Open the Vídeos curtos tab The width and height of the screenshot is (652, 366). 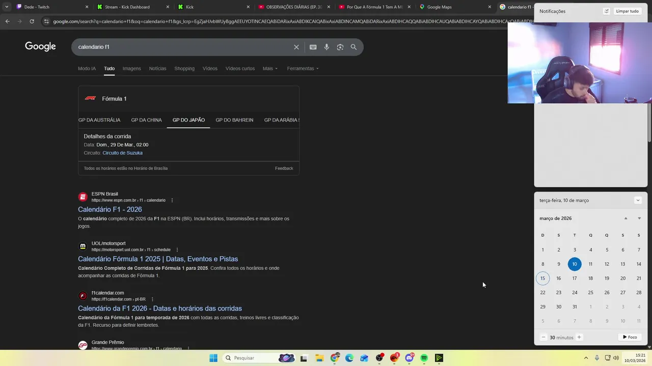tap(240, 68)
